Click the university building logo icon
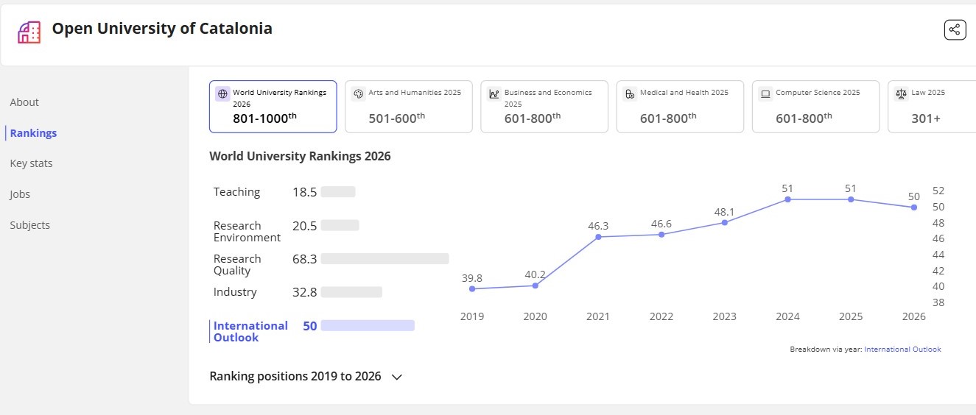The width and height of the screenshot is (976, 415). (x=29, y=32)
